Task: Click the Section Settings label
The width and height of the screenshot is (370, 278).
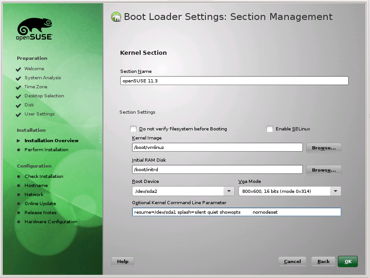Action: point(137,112)
